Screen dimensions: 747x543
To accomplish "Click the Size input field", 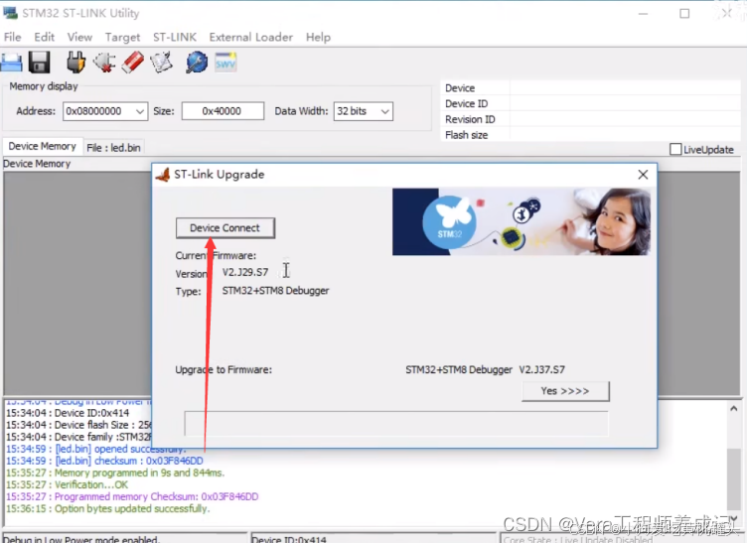I will 223,111.
